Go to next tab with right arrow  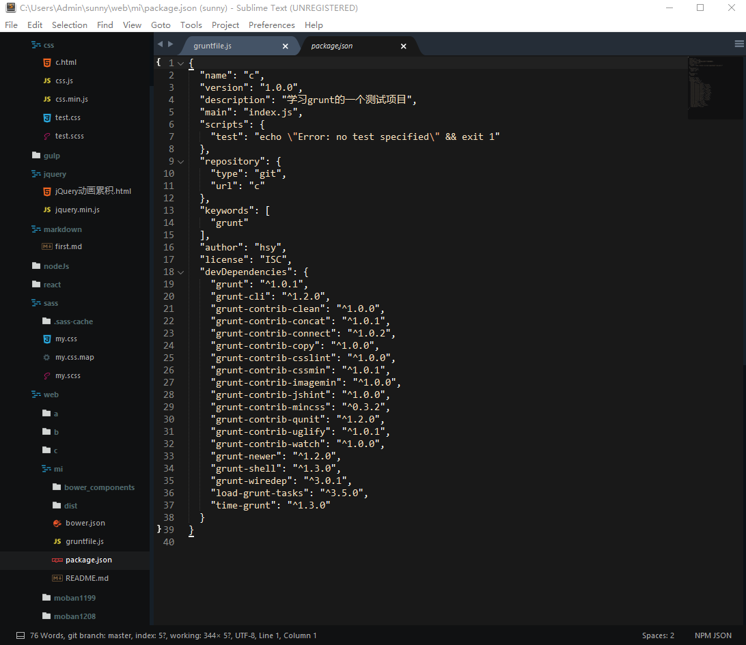tap(170, 44)
